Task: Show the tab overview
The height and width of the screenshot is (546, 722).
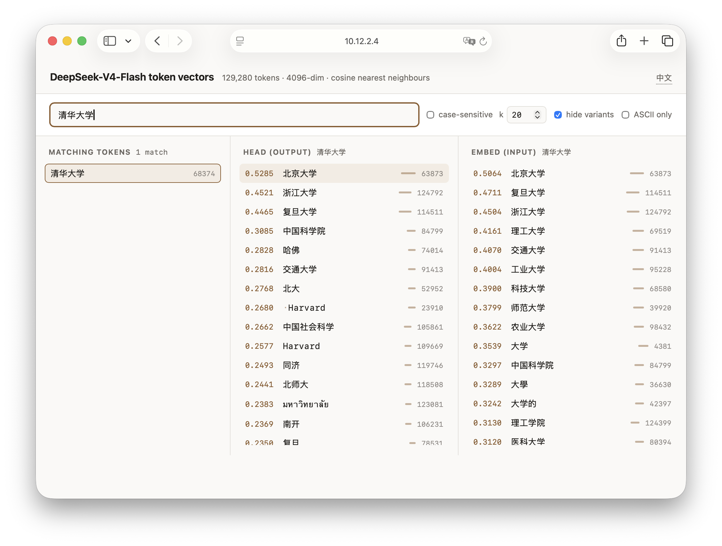Action: tap(667, 41)
